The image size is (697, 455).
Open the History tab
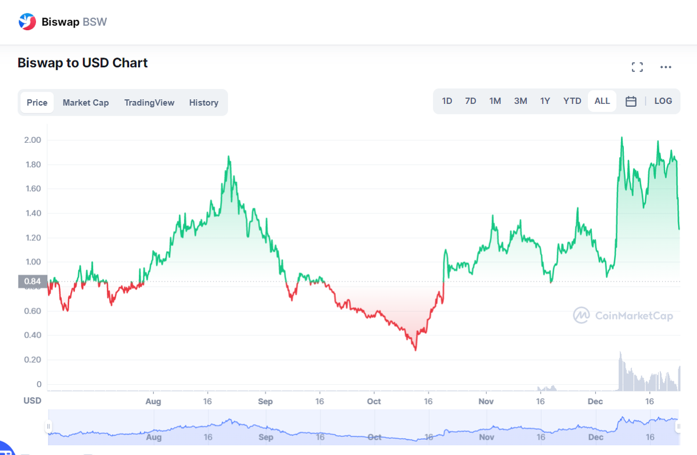pos(204,103)
